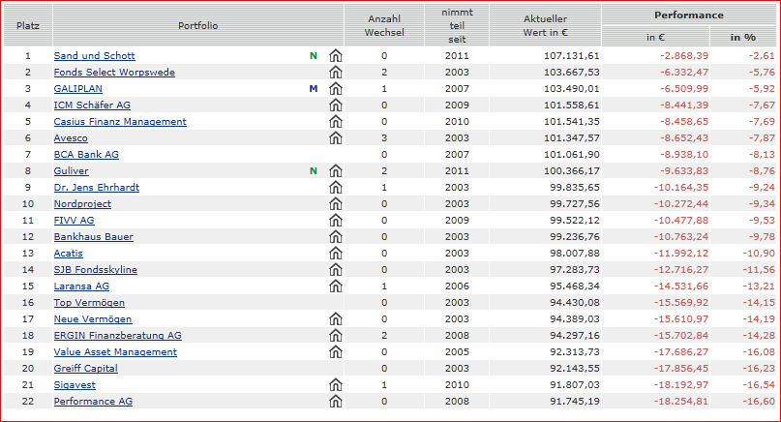The height and width of the screenshot is (422, 781).
Task: Click the Performance in % column header
Action: pyautogui.click(x=742, y=37)
